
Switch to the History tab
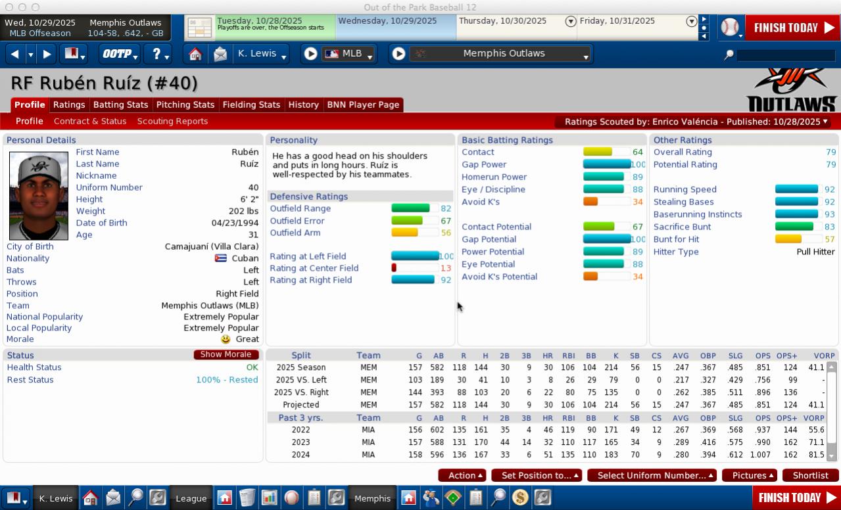(x=303, y=104)
